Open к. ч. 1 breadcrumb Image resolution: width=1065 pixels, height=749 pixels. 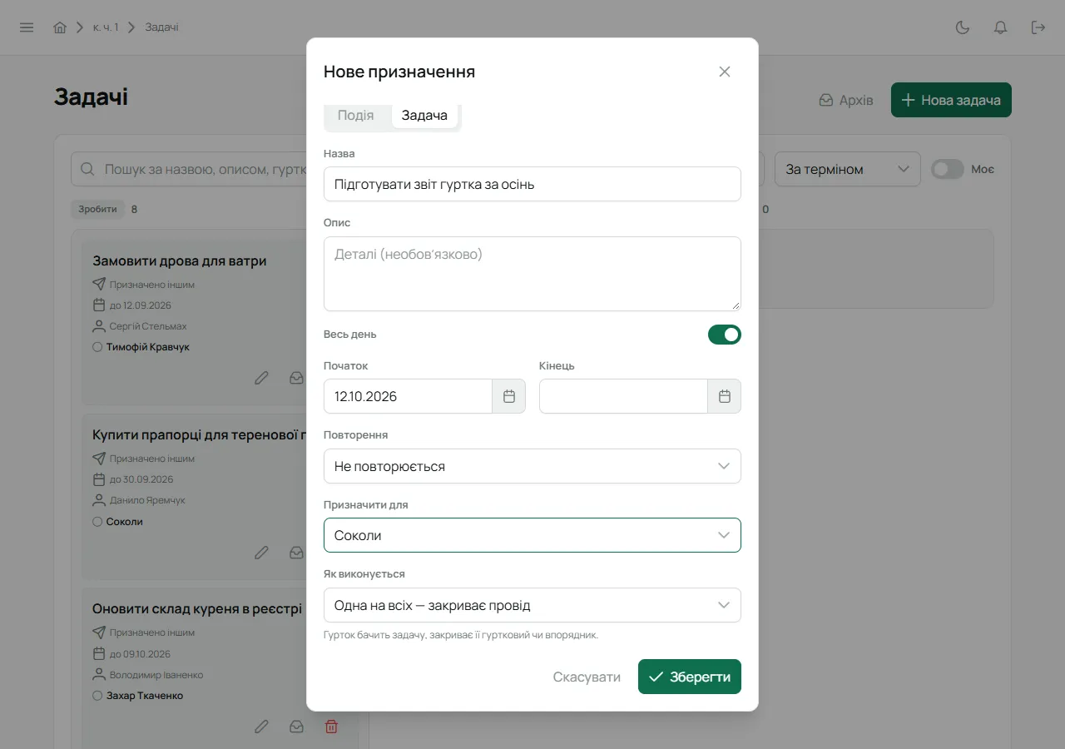coord(106,27)
